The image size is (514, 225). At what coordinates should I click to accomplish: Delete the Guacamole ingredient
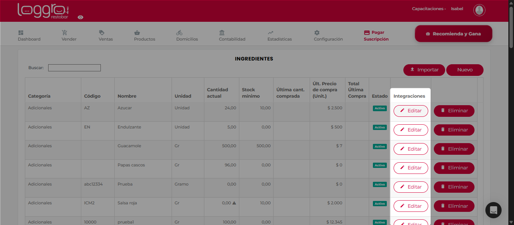[454, 149]
